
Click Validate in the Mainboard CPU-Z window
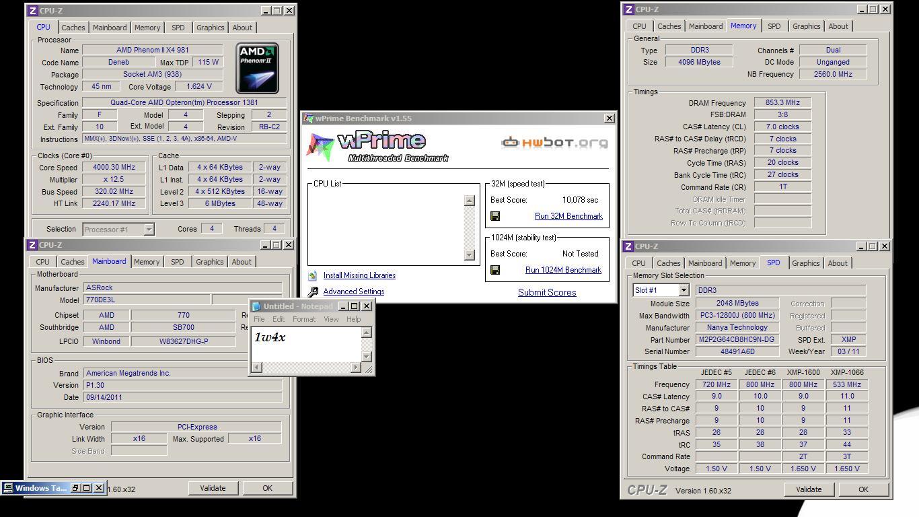213,488
